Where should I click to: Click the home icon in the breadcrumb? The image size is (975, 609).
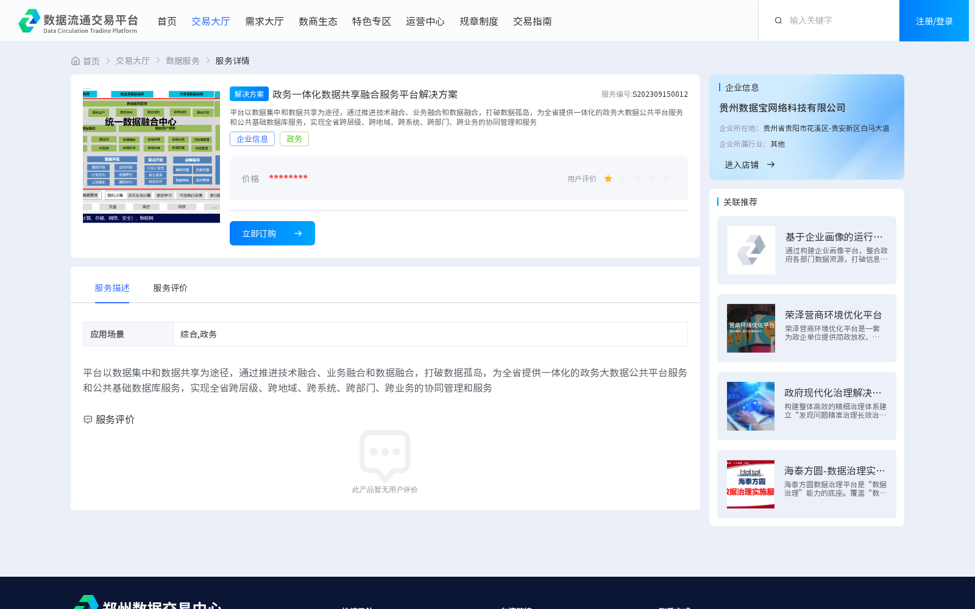coord(76,61)
